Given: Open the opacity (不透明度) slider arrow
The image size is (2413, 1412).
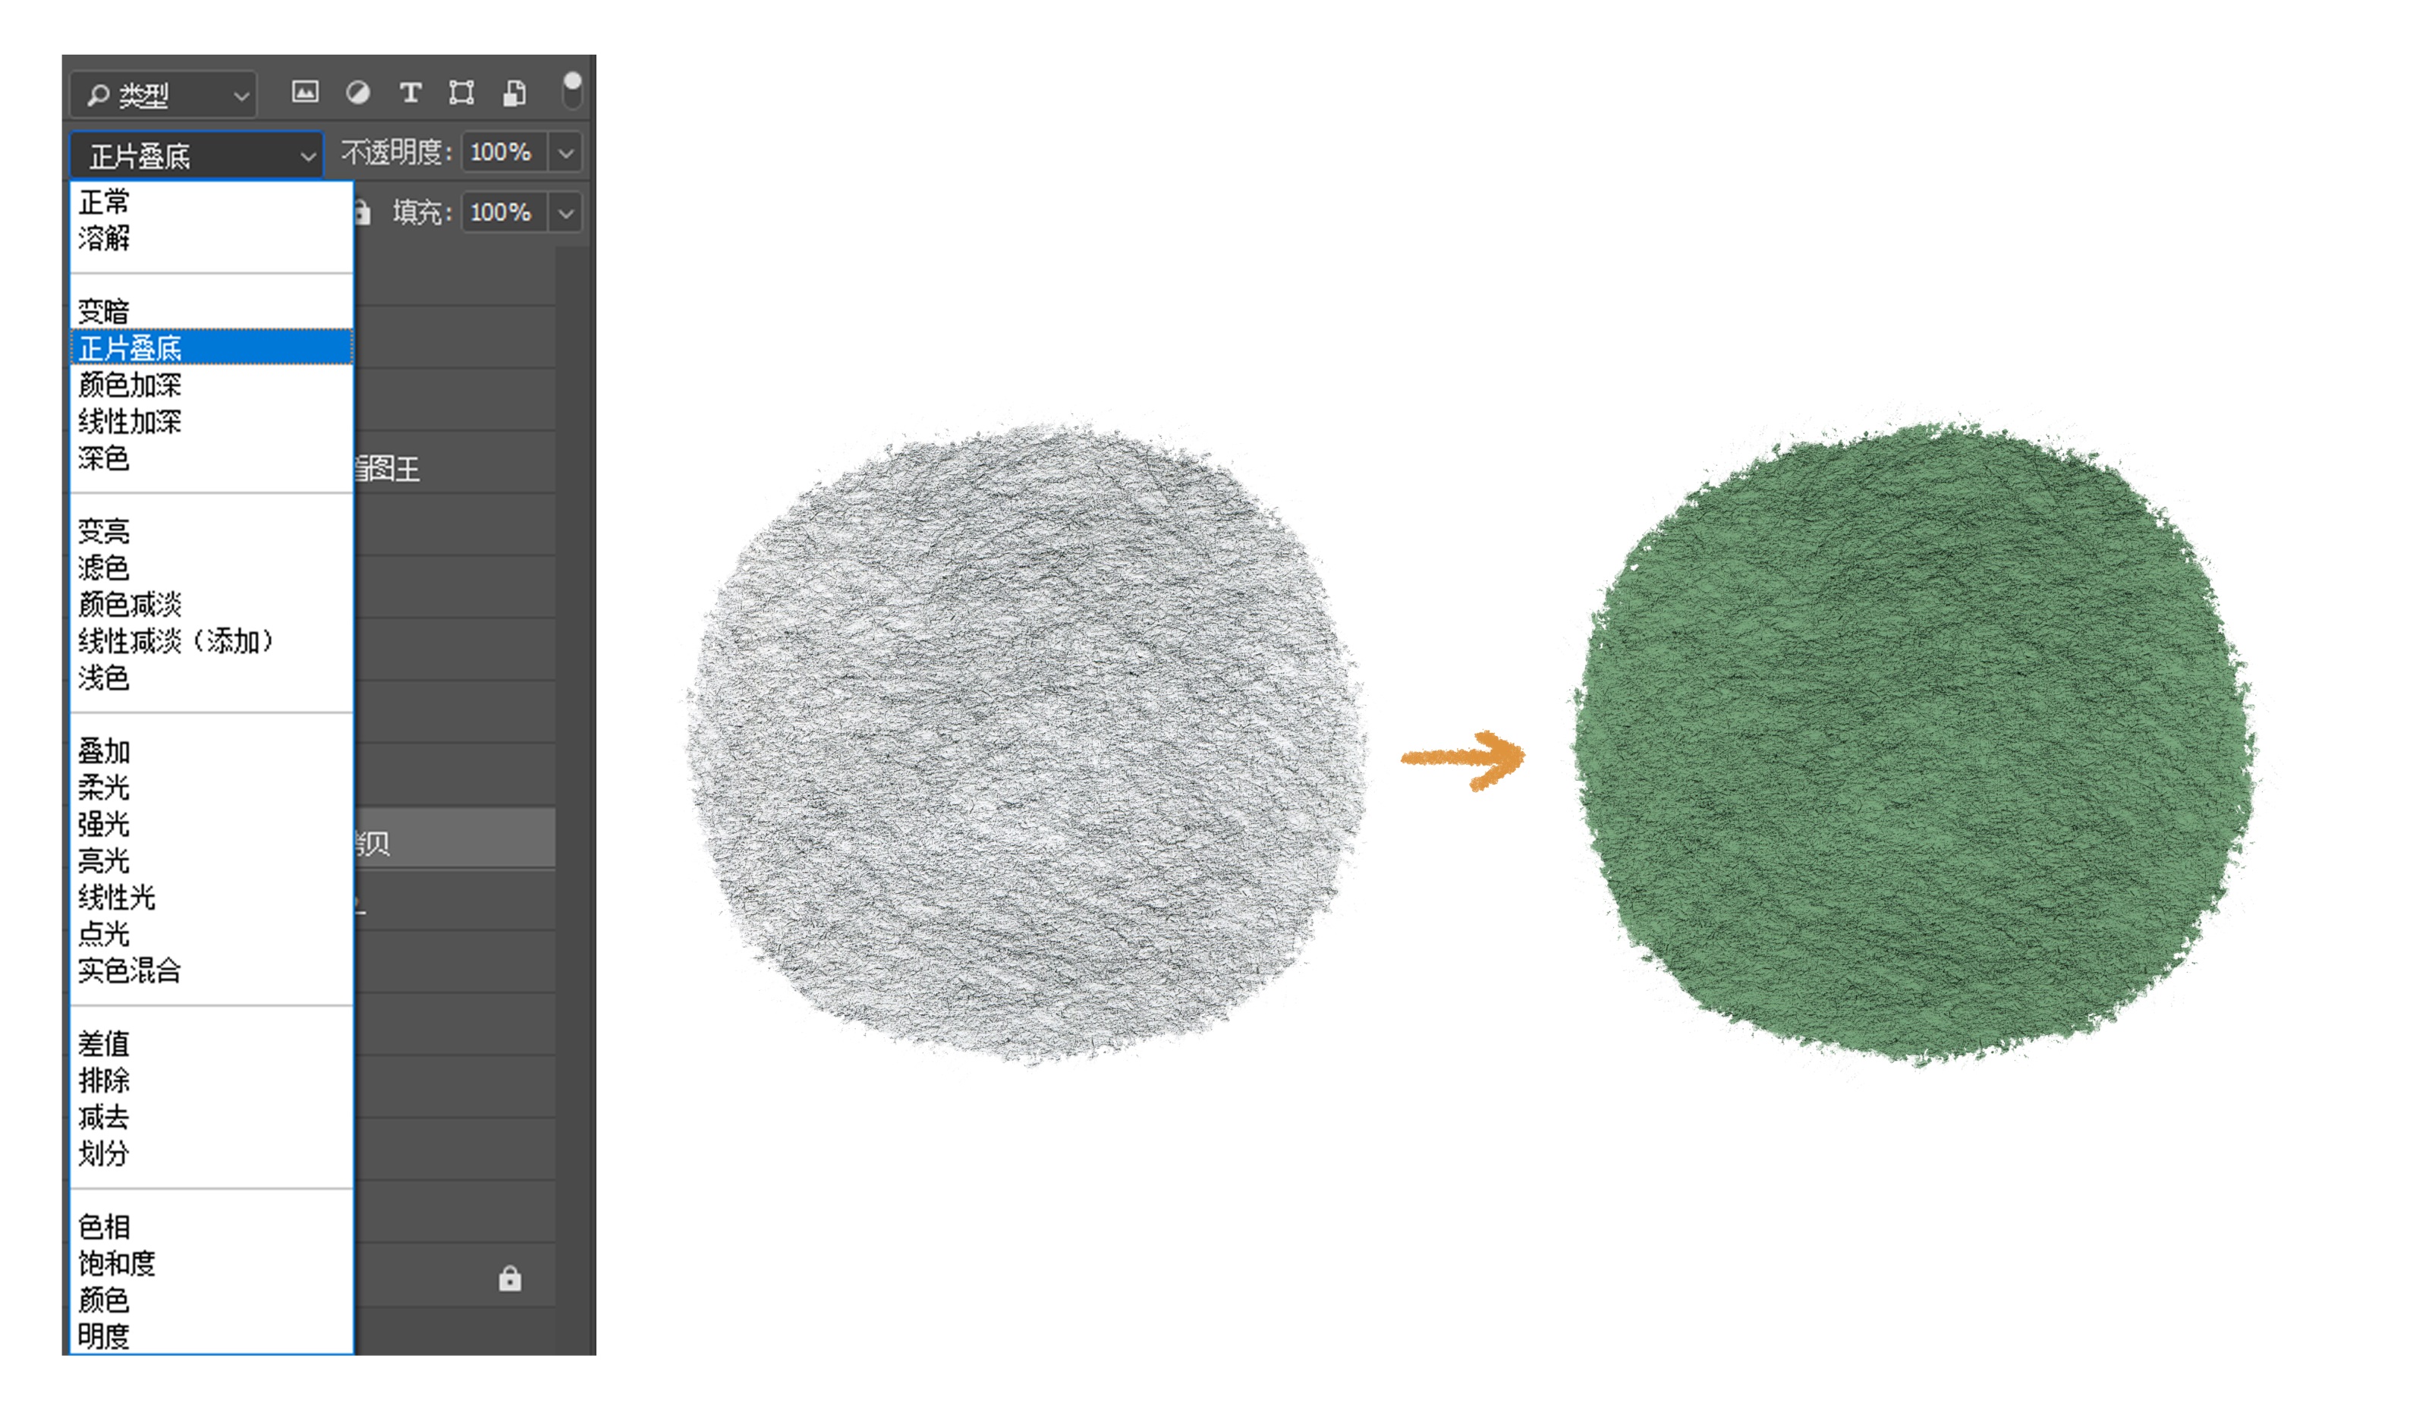Looking at the screenshot, I should [x=566, y=153].
